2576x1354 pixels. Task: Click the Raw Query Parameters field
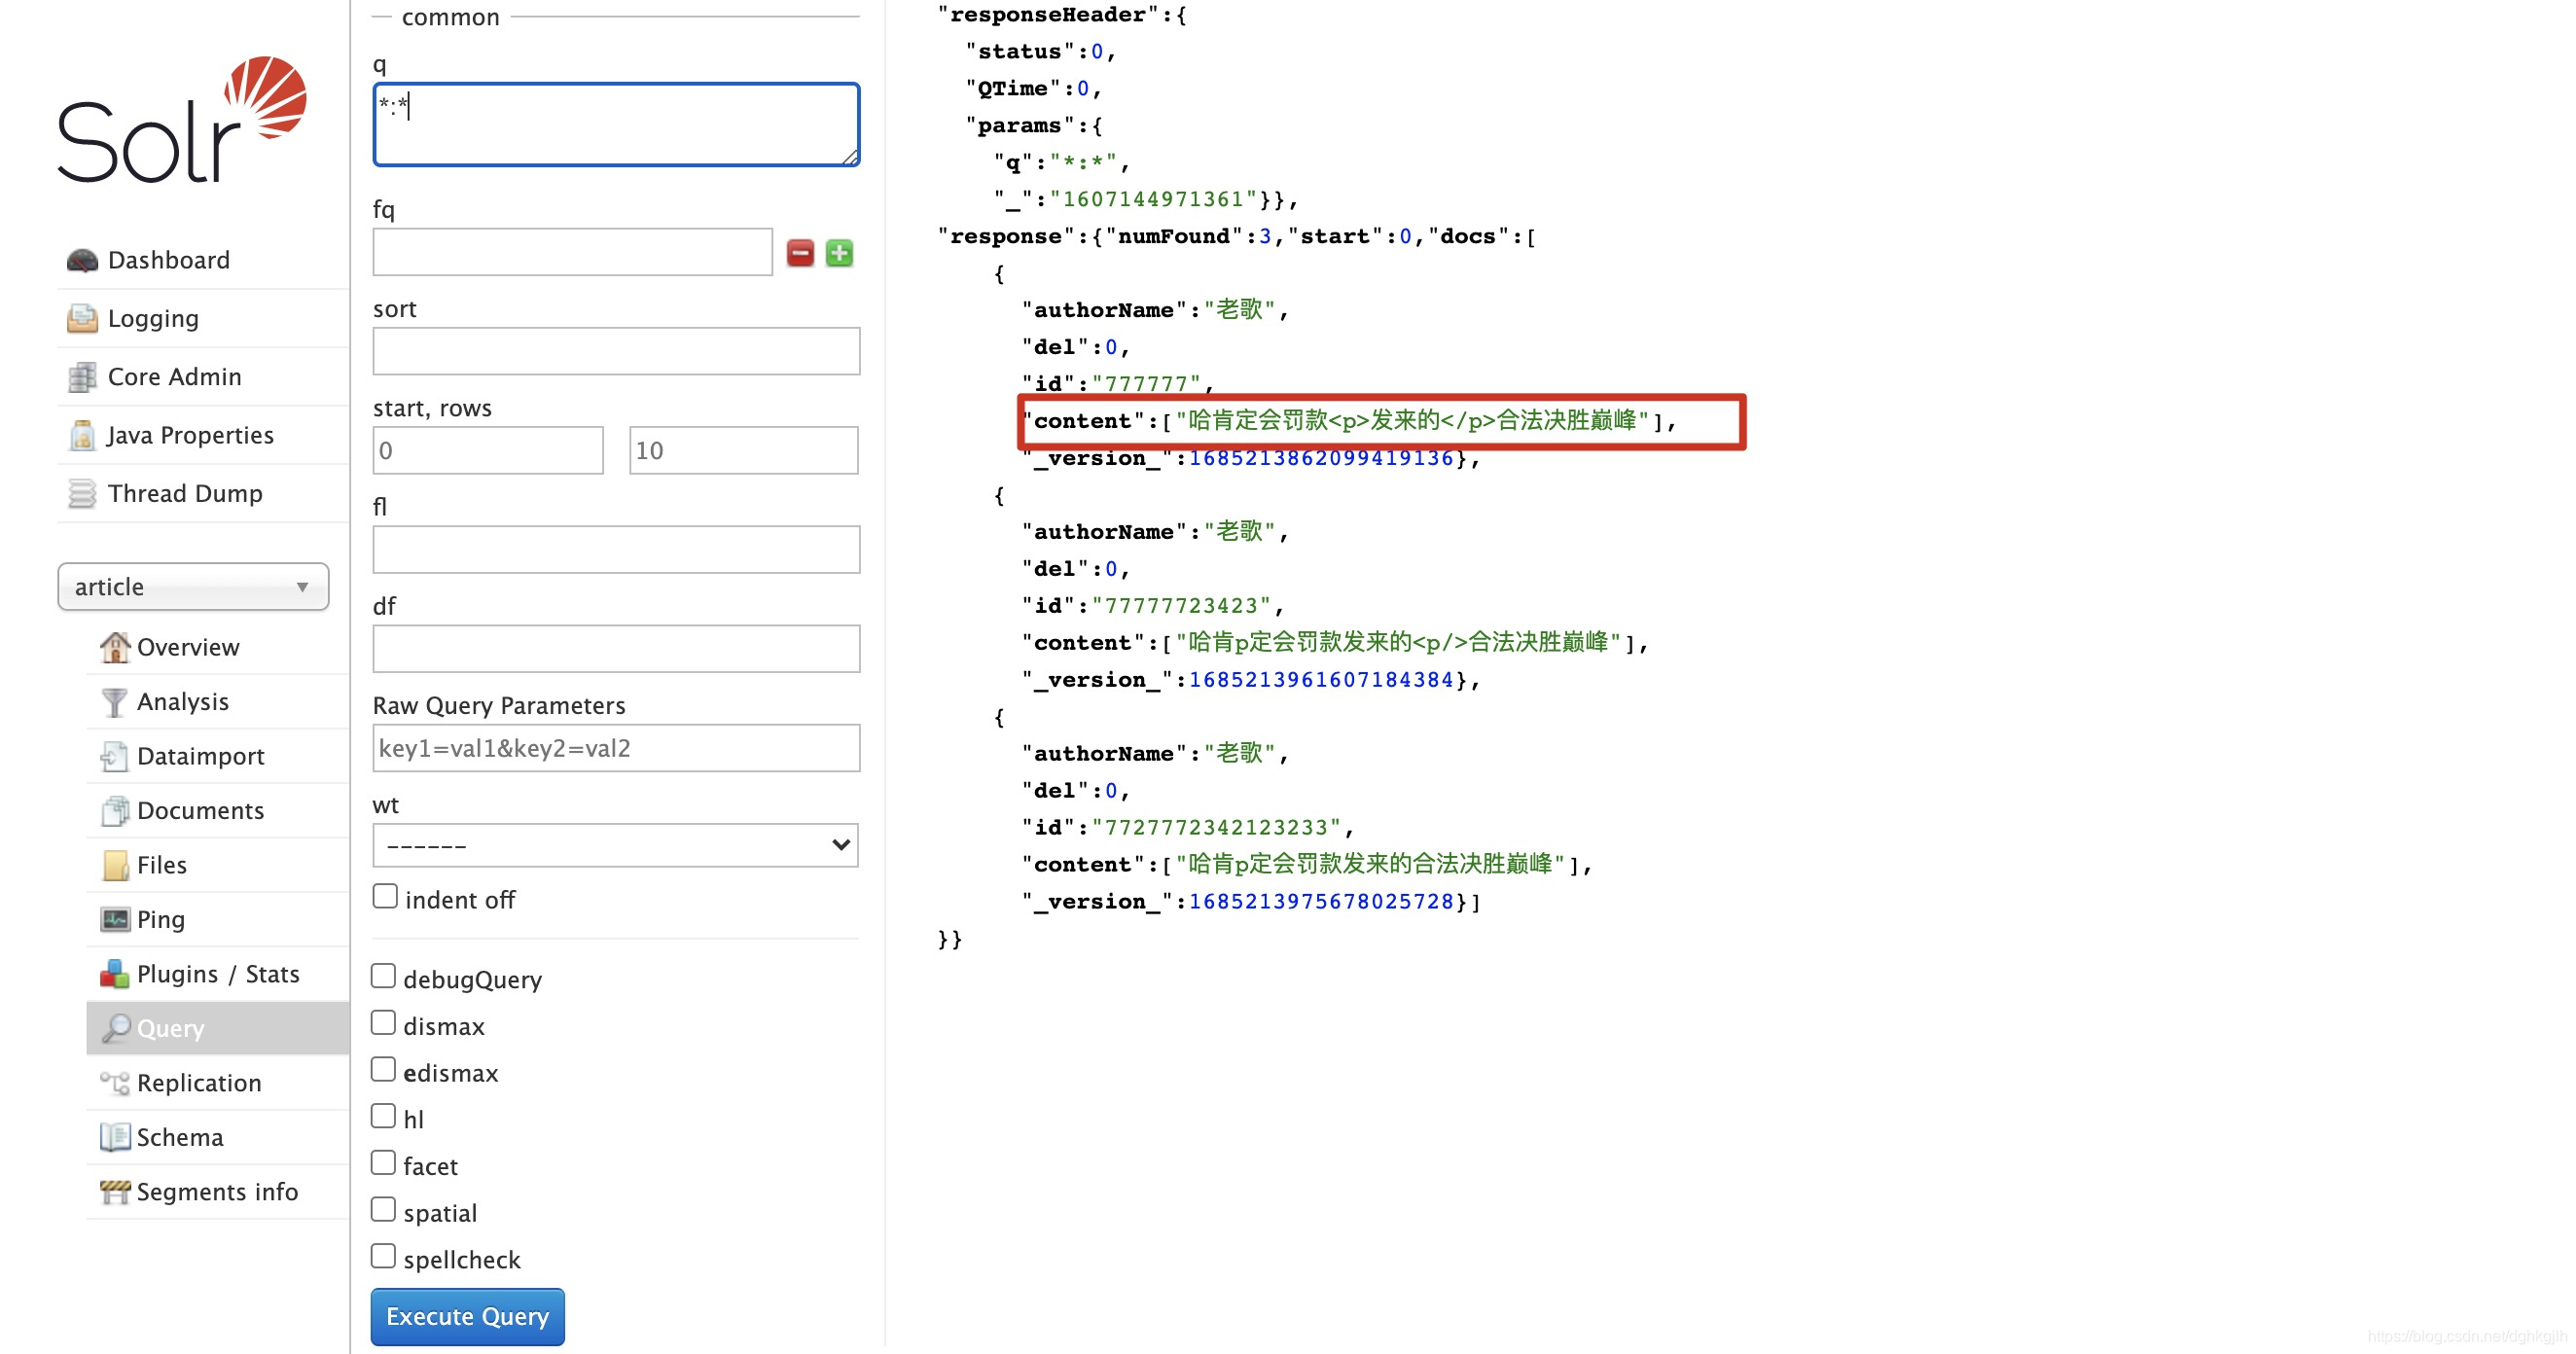(x=616, y=748)
